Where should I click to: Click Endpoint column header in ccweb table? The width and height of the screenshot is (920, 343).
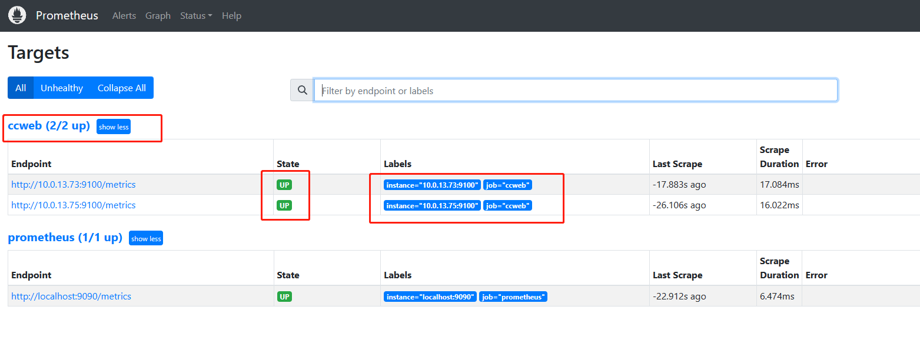coord(31,164)
